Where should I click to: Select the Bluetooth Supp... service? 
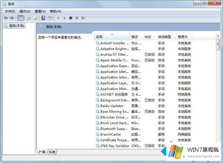(144, 129)
